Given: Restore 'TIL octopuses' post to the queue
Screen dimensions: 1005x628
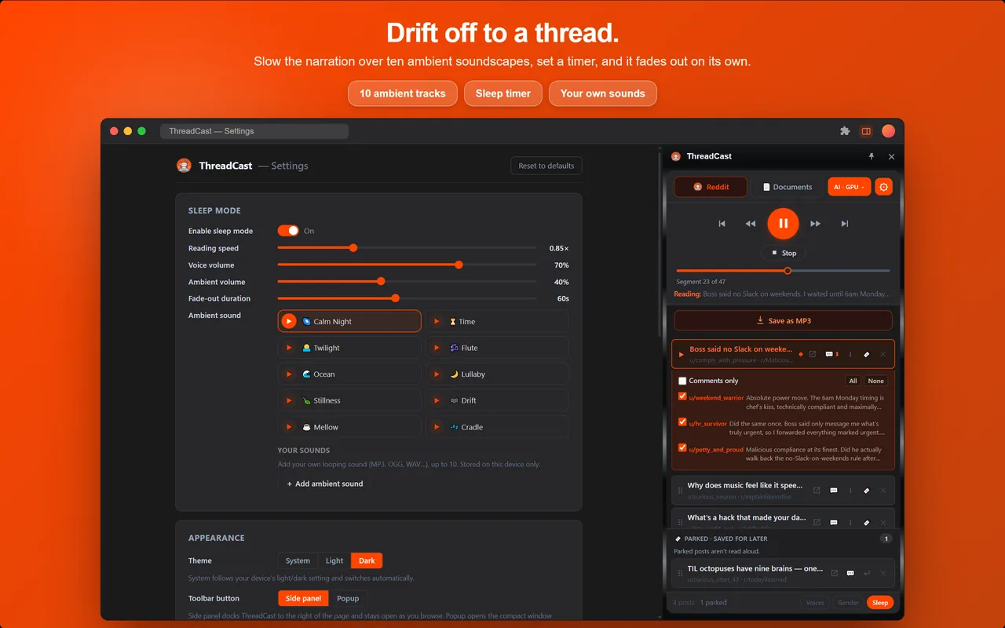Looking at the screenshot, I should pyautogui.click(x=867, y=573).
